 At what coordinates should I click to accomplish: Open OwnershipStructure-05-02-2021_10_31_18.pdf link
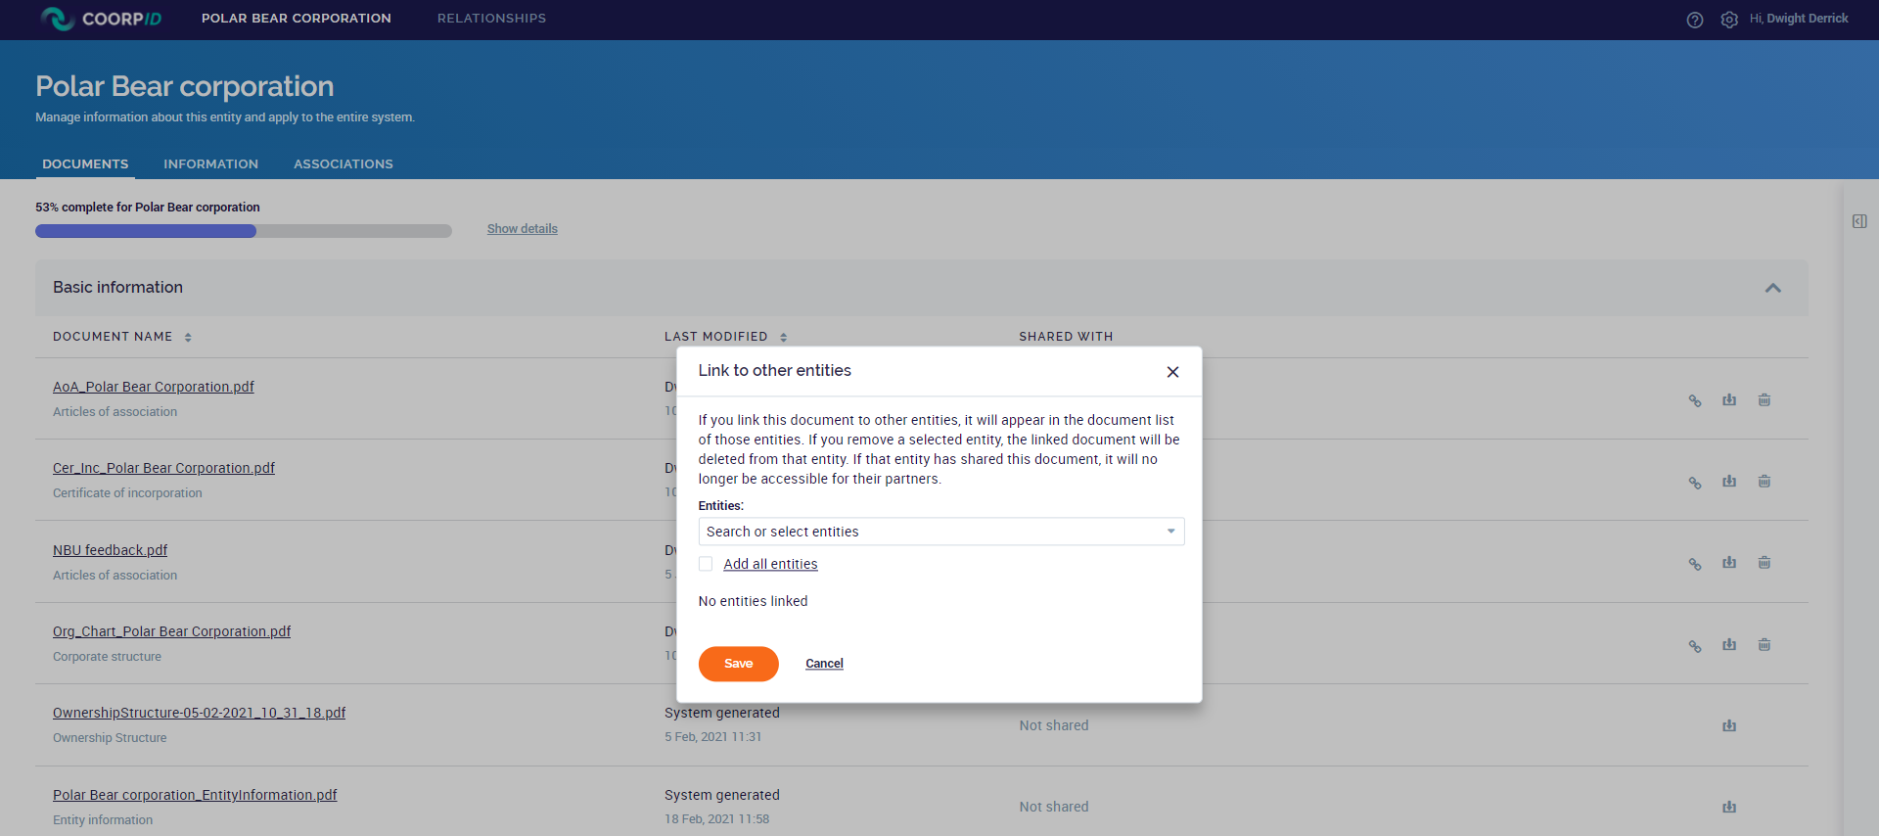199,713
